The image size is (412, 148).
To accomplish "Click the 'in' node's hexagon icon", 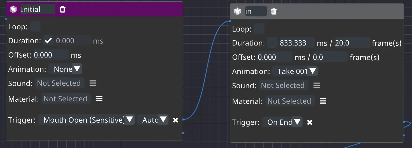I will [x=237, y=11].
